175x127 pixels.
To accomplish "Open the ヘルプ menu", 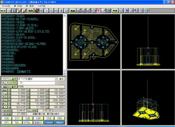I will point(42,6).
